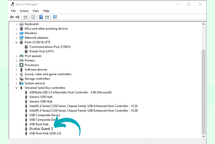Click the Printer Port (LPT1) icon
The height and width of the screenshot is (144, 215).
[26, 51]
